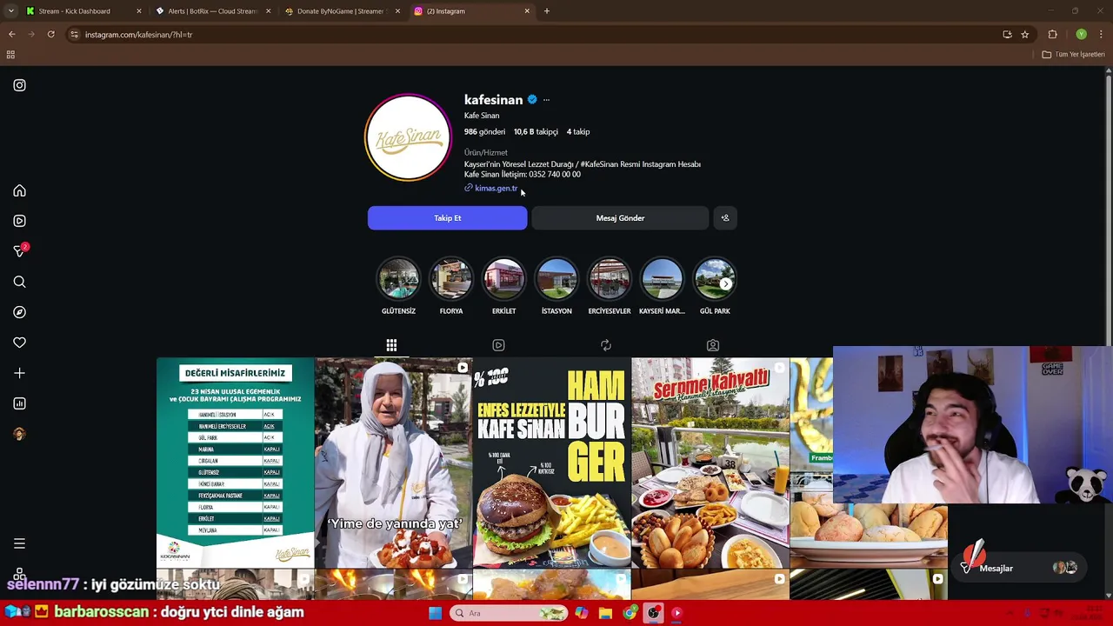
Task: Open the 10,6 B takipçi followers list
Action: [x=536, y=132]
